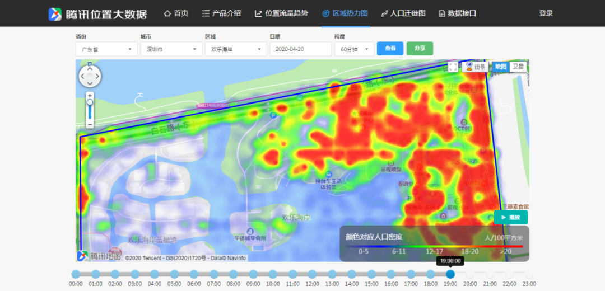Zoom in with the plus button

90,95
